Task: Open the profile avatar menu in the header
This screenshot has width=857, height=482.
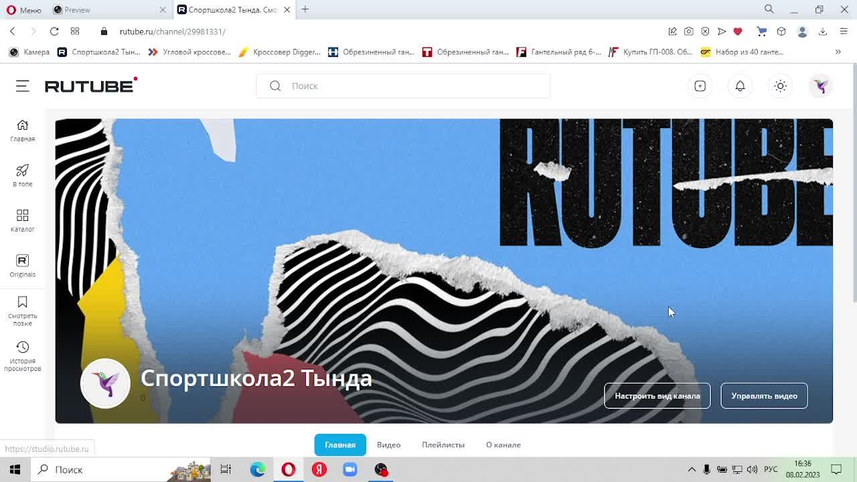Action: pyautogui.click(x=820, y=86)
